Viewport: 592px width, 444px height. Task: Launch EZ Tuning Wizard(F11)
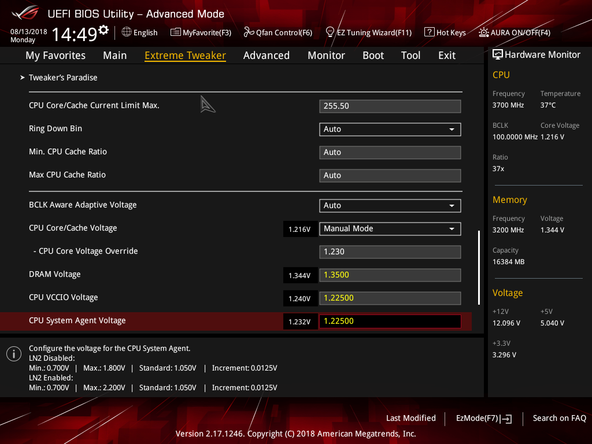374,32
